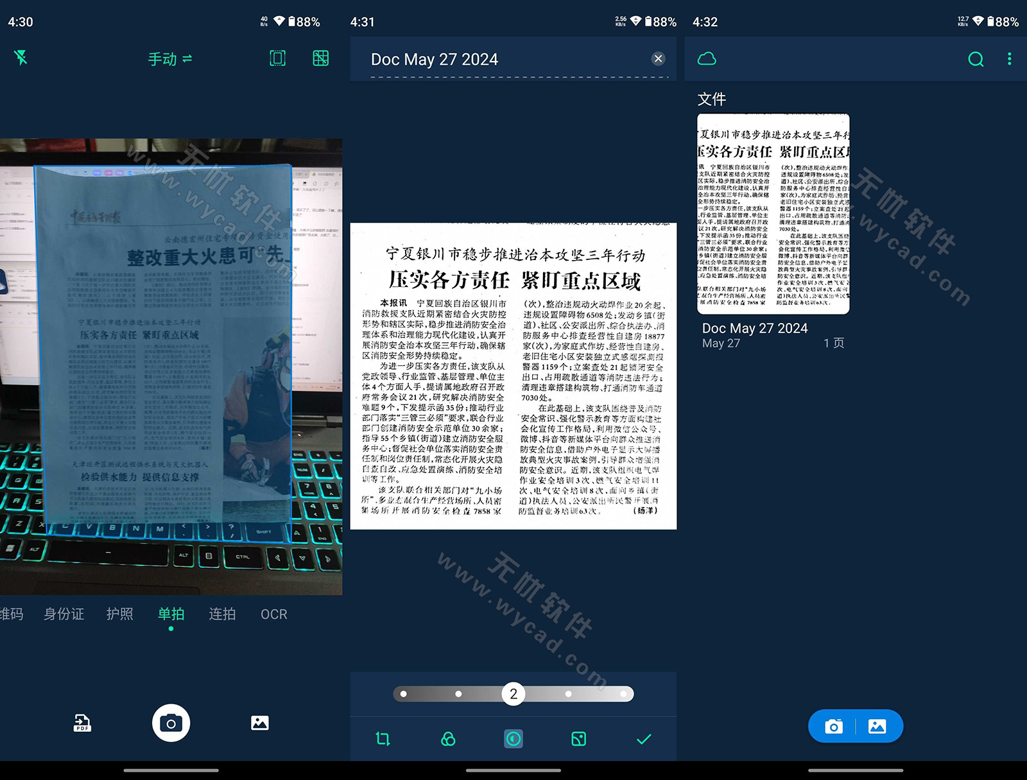Open the import-to-PDF icon on the camera screen
The height and width of the screenshot is (780, 1027).
[x=81, y=723]
